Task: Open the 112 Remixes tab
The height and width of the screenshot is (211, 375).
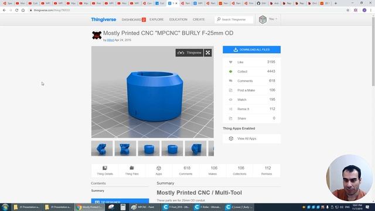Action: 267,171
